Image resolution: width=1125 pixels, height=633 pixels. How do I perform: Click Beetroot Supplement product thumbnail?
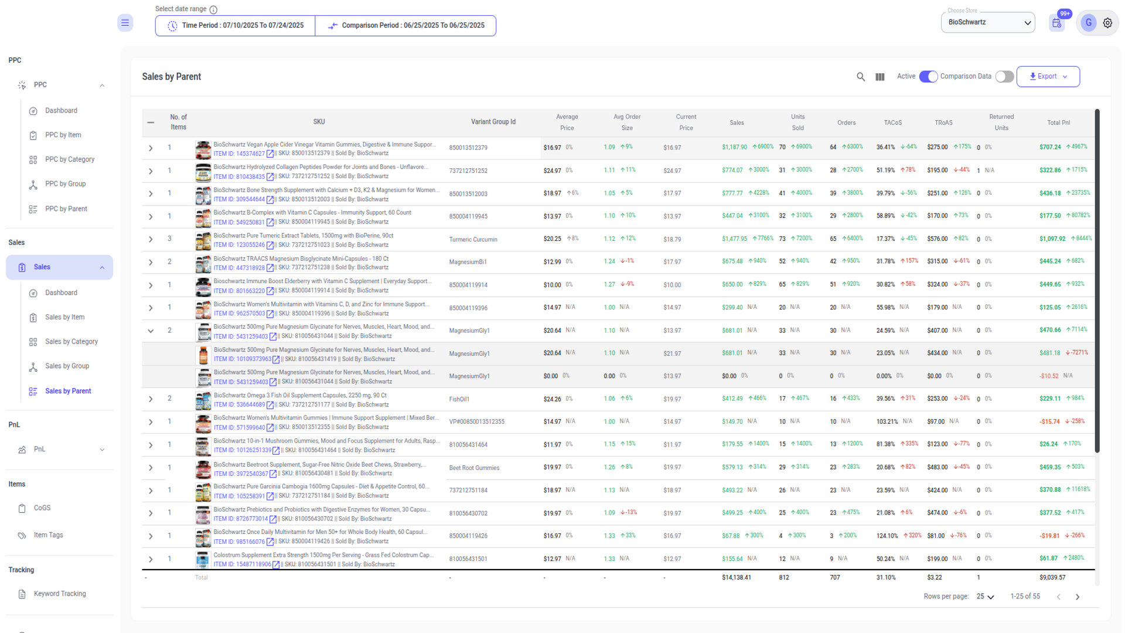(x=203, y=469)
